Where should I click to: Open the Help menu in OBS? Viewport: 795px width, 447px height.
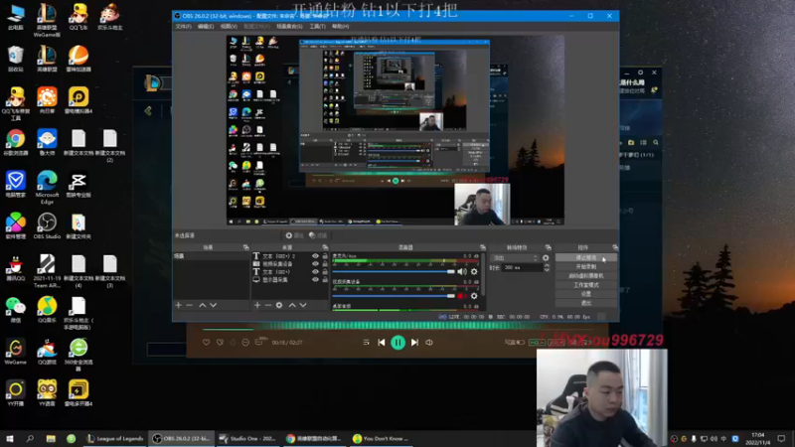(x=340, y=27)
